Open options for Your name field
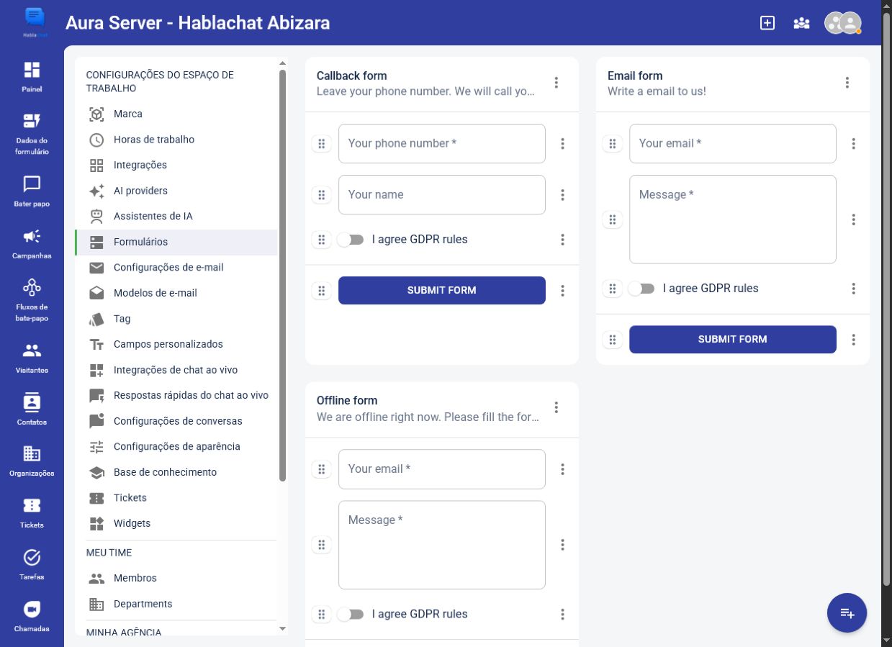 (563, 195)
